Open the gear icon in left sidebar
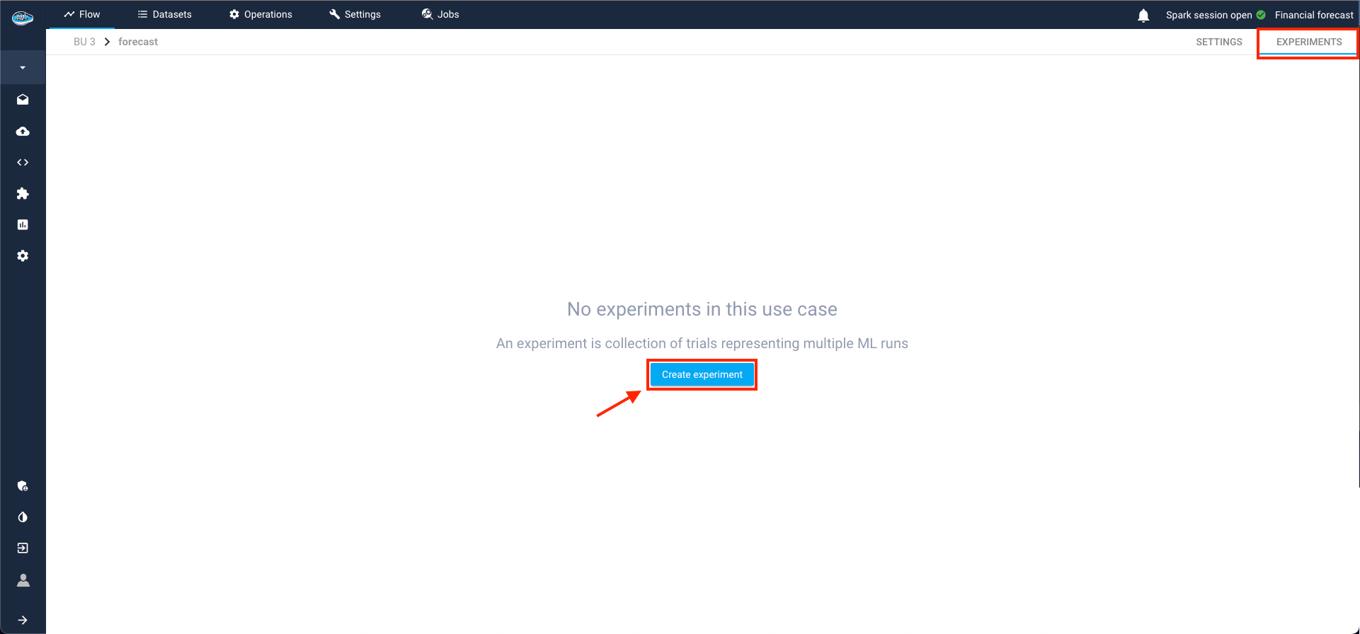 pos(23,255)
